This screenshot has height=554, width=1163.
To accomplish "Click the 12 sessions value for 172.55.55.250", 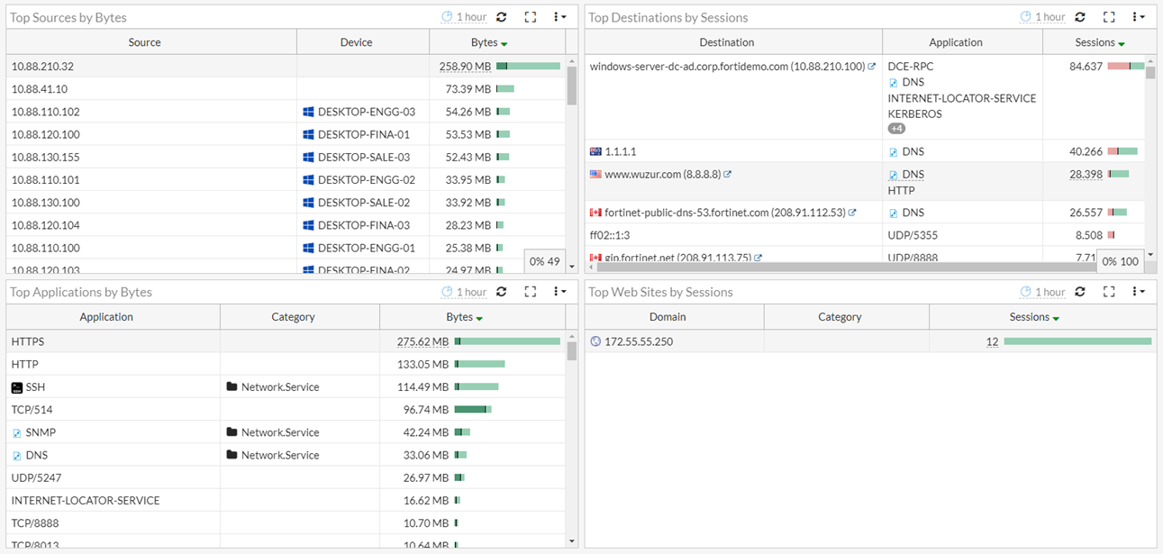I will (x=993, y=342).
